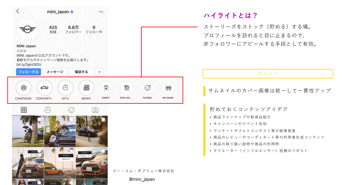349x185 pixels.
Task: Click the キャンペーンやイベント告知 bullet
Action: [x=240, y=124]
